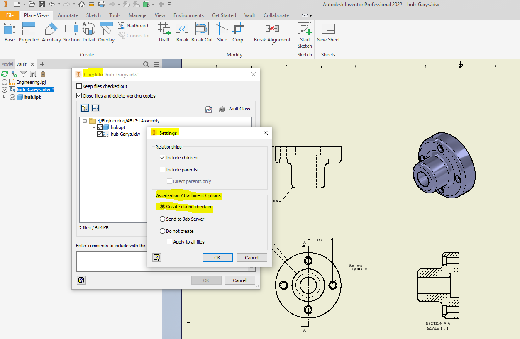
Task: Click the New Sheet tool
Action: click(328, 32)
